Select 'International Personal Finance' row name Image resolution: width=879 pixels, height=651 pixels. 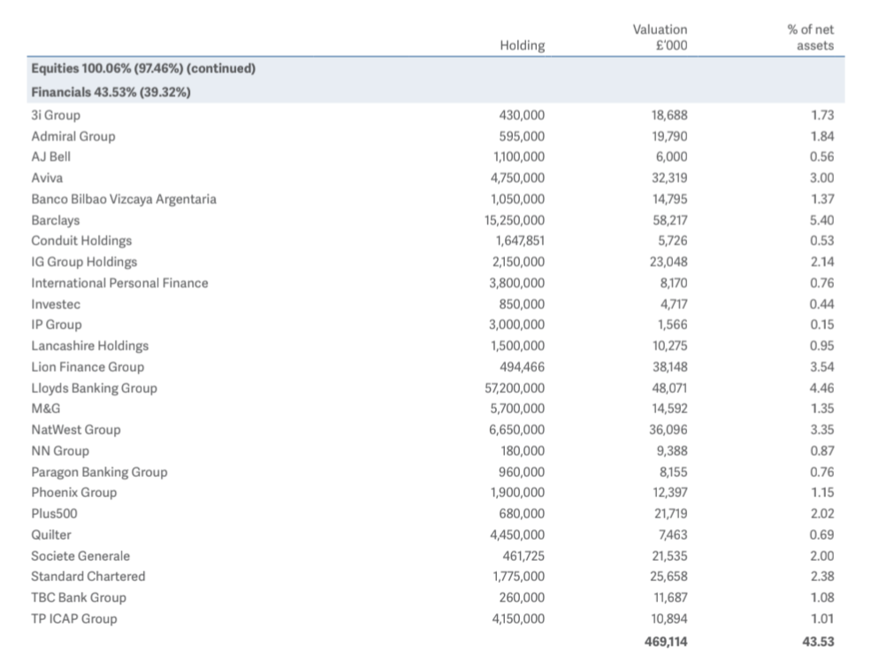[x=119, y=283]
